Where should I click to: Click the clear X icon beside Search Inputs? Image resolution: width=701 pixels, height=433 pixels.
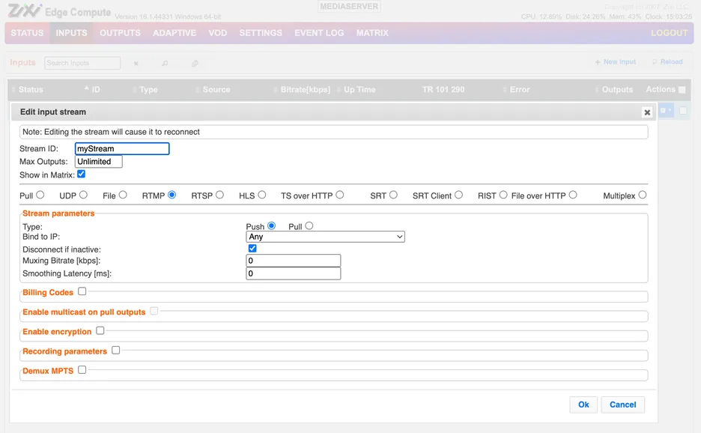pos(136,64)
